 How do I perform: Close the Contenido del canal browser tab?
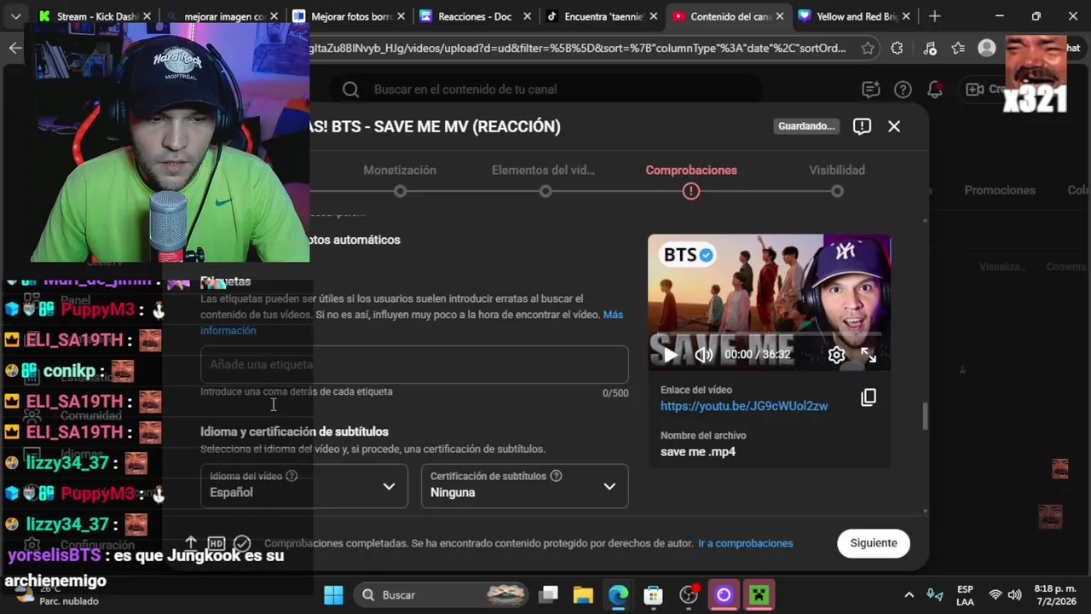779,16
